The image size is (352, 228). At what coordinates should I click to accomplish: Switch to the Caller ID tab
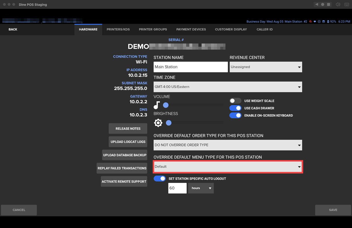point(265,29)
